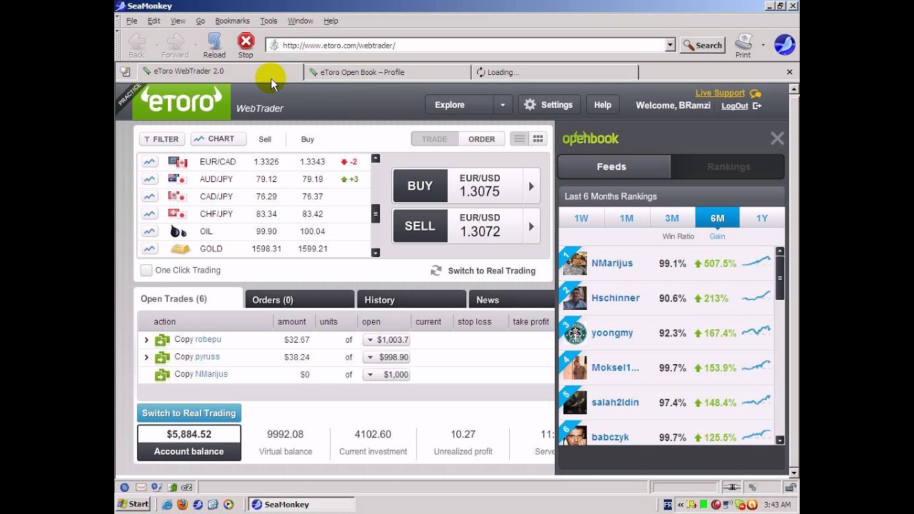The height and width of the screenshot is (514, 914).
Task: Click NMarijus profile avatar
Action: click(x=575, y=263)
